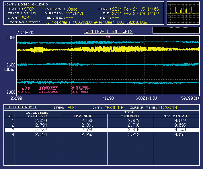Viewport: 203px width, 169px height.
Task: Click the WDM(LEVEL) [ALL CH] graph title
Action: (x=108, y=32)
